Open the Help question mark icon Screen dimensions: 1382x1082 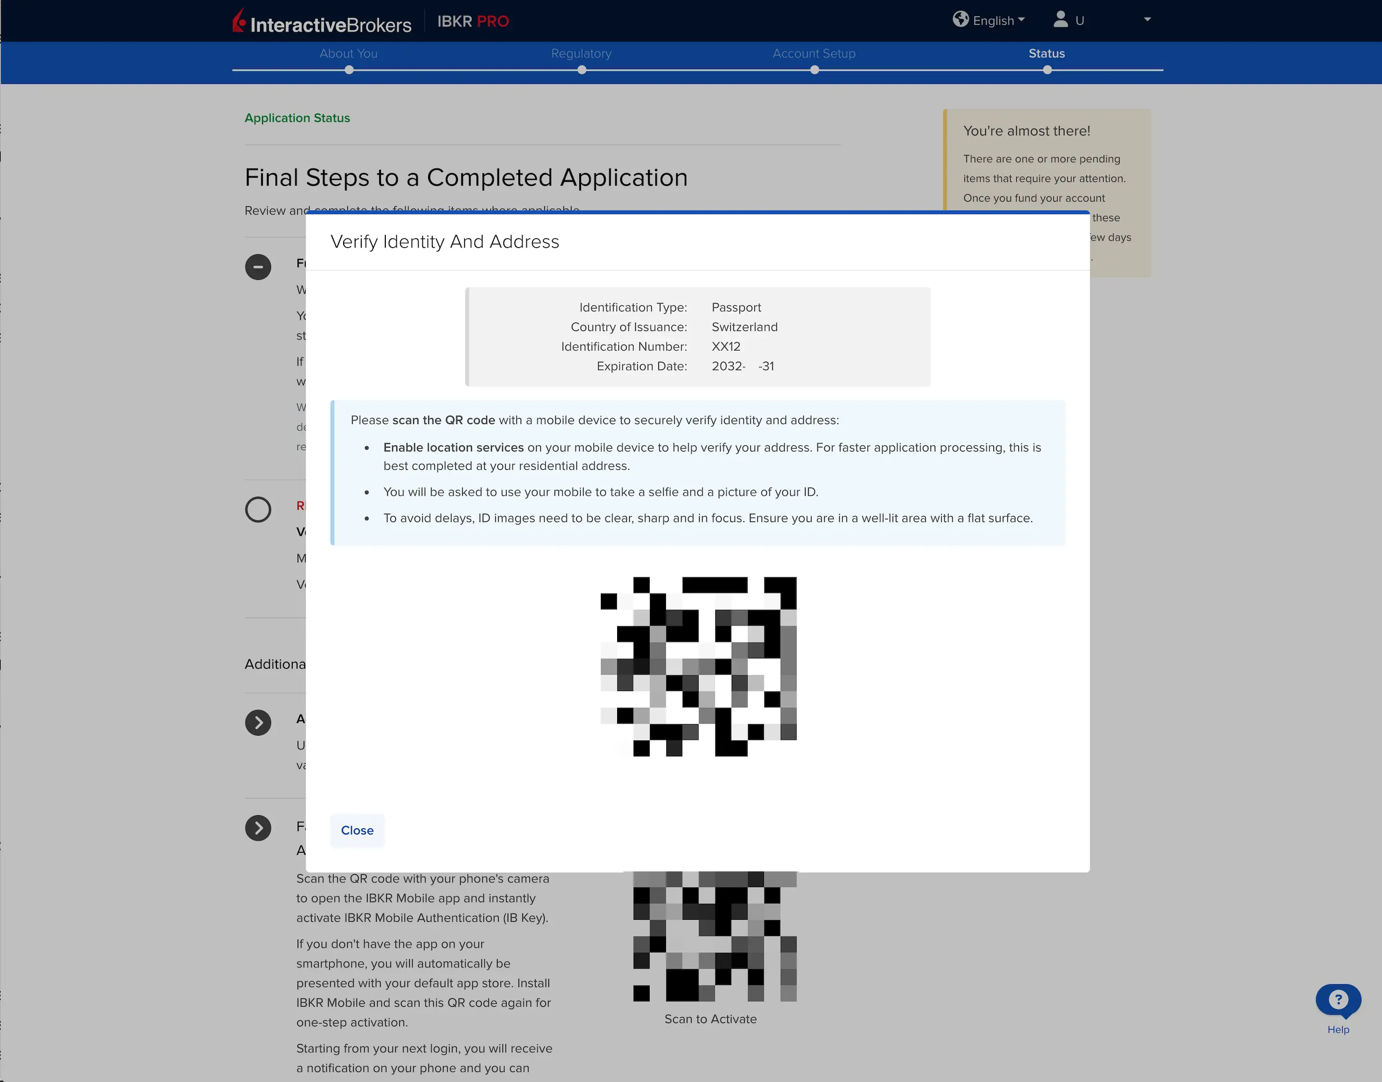pos(1338,999)
